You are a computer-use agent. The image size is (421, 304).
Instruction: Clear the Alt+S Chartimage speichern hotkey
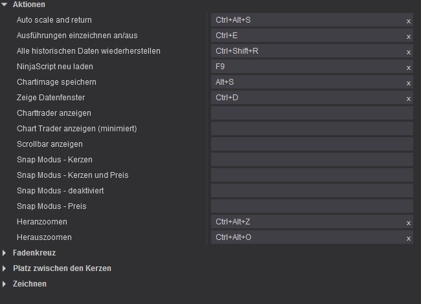408,83
